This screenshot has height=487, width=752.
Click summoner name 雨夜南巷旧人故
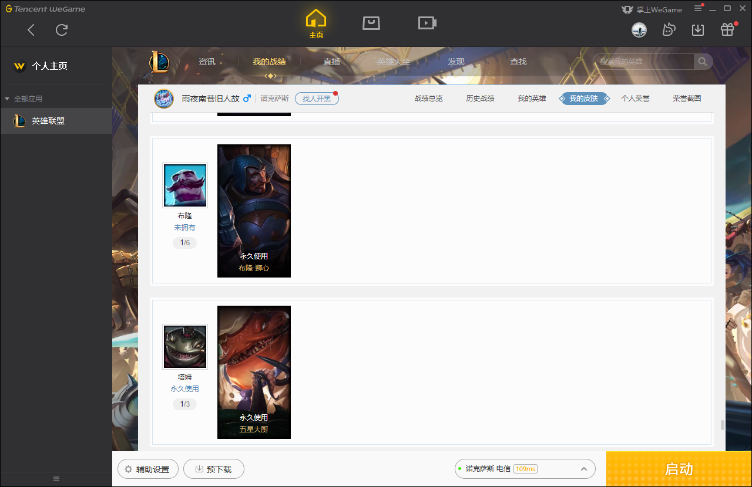[210, 99]
